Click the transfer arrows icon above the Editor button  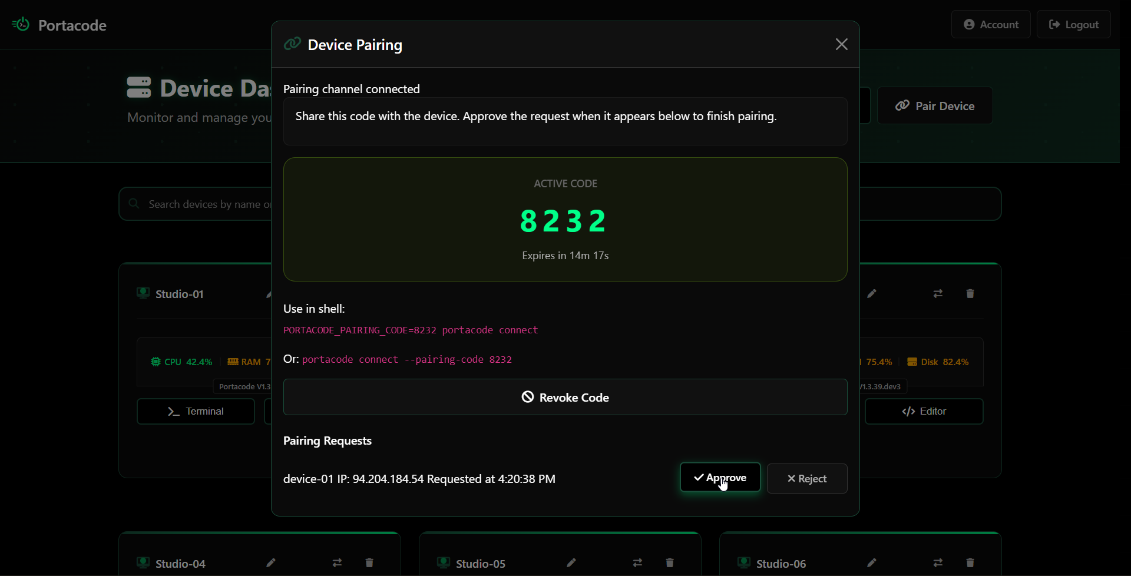click(938, 293)
